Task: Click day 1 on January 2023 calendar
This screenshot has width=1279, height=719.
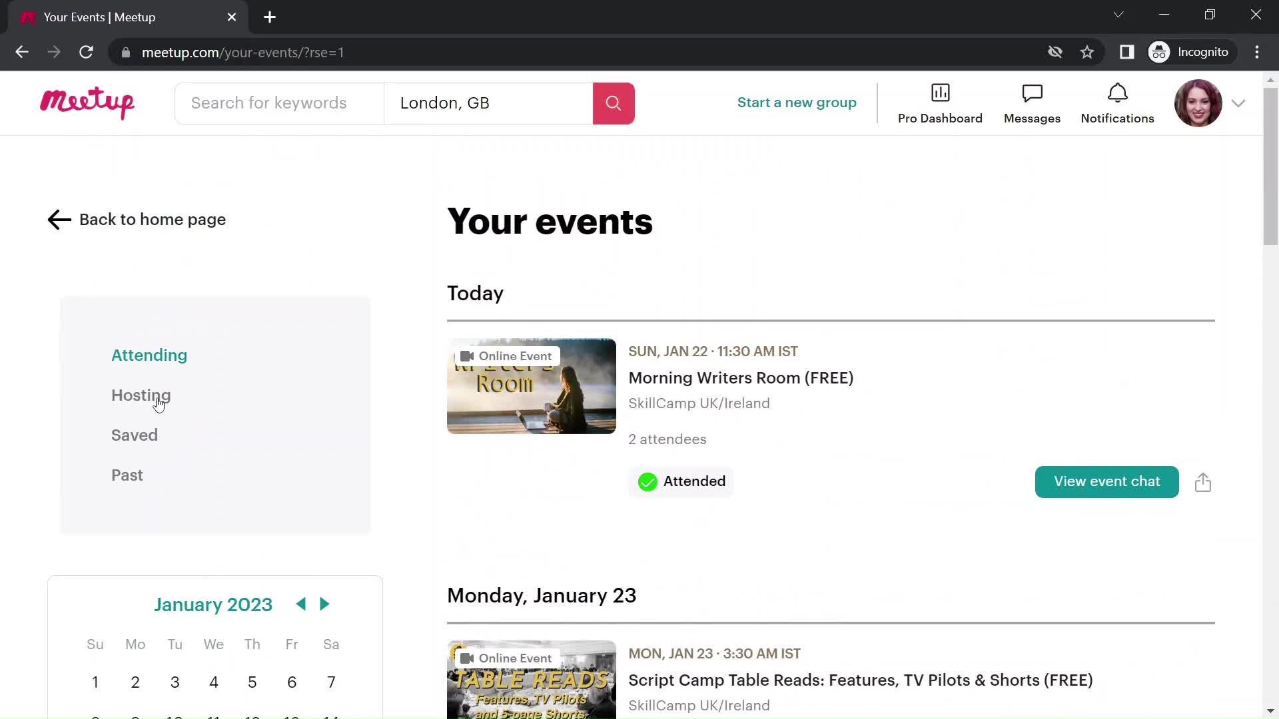Action: tap(95, 681)
